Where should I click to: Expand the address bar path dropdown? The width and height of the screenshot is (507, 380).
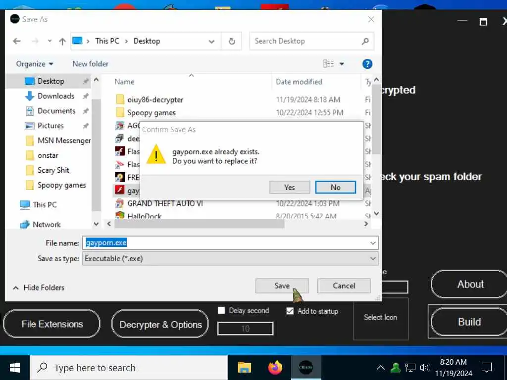click(211, 42)
